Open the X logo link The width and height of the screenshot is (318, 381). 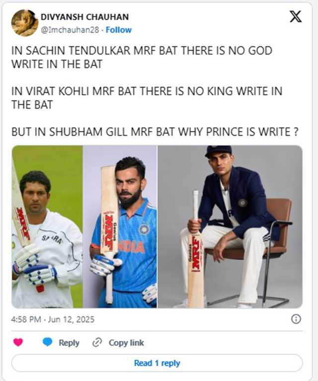pos(296,16)
